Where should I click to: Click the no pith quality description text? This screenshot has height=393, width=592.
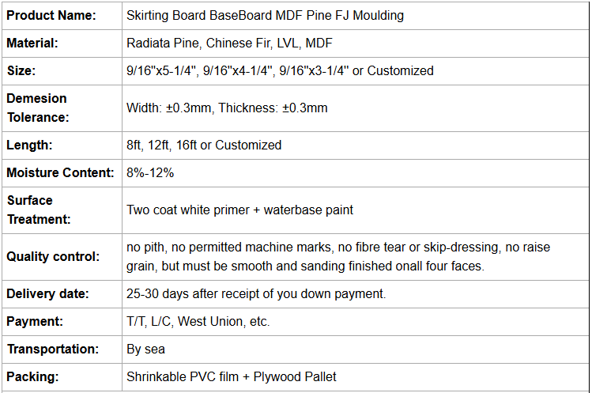click(338, 256)
